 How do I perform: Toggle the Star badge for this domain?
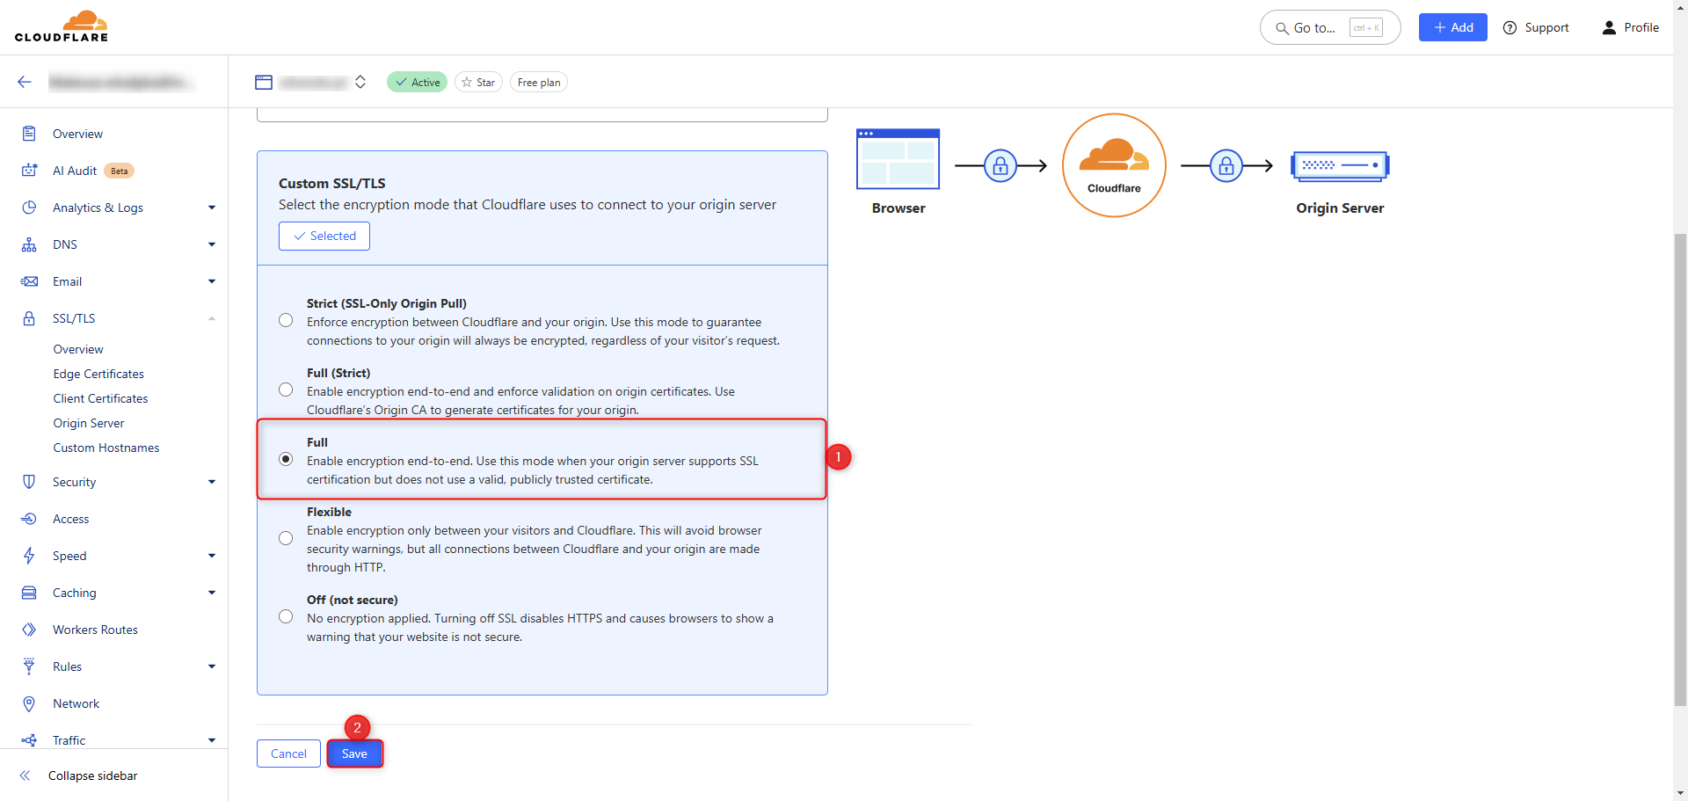pos(478,82)
